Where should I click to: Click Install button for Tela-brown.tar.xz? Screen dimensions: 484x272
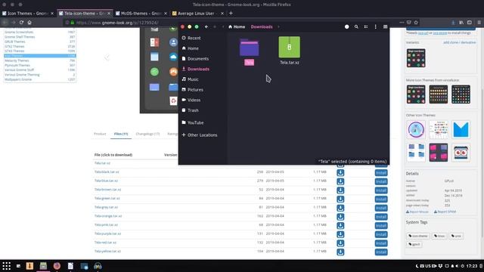pos(381,190)
